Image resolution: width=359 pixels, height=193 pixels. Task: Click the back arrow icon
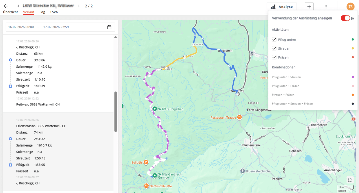tap(6, 6)
